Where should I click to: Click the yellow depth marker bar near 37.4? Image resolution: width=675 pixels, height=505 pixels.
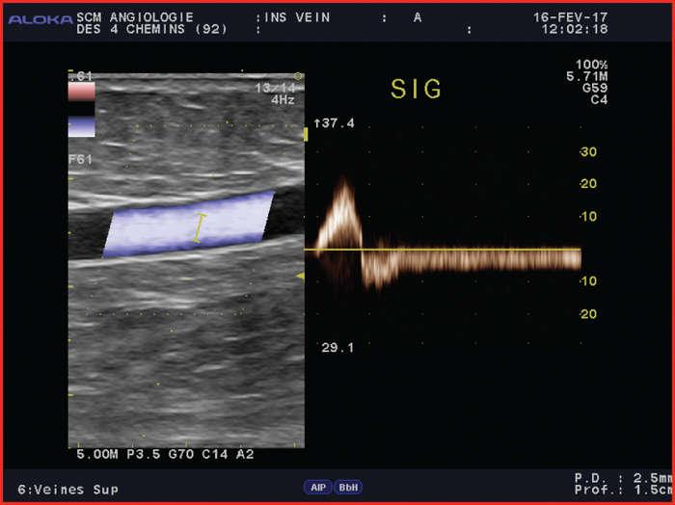[x=306, y=134]
